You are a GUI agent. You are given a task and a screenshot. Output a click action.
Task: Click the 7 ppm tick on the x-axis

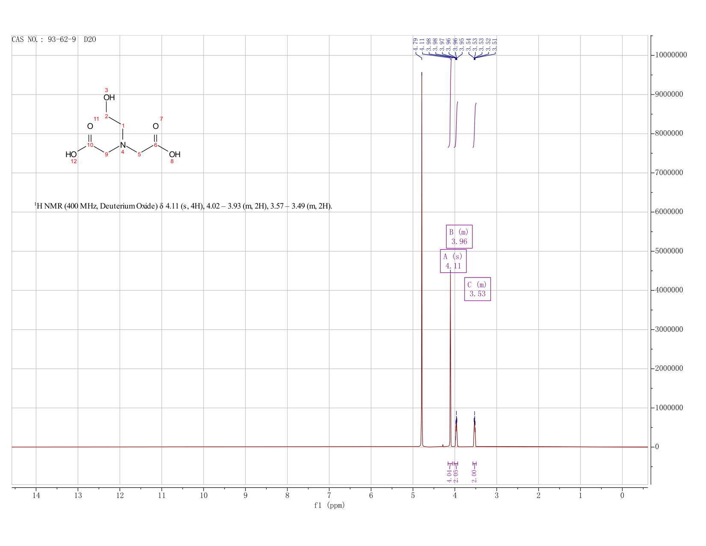tap(329, 495)
